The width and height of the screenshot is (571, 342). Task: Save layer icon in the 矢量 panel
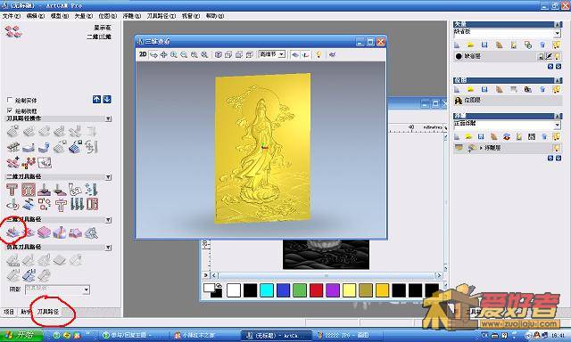click(x=484, y=45)
